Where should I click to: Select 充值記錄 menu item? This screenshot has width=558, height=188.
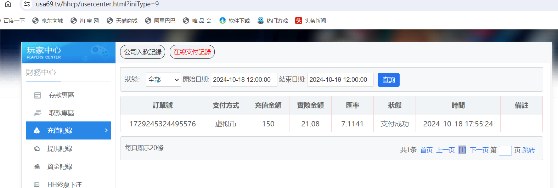coord(68,130)
